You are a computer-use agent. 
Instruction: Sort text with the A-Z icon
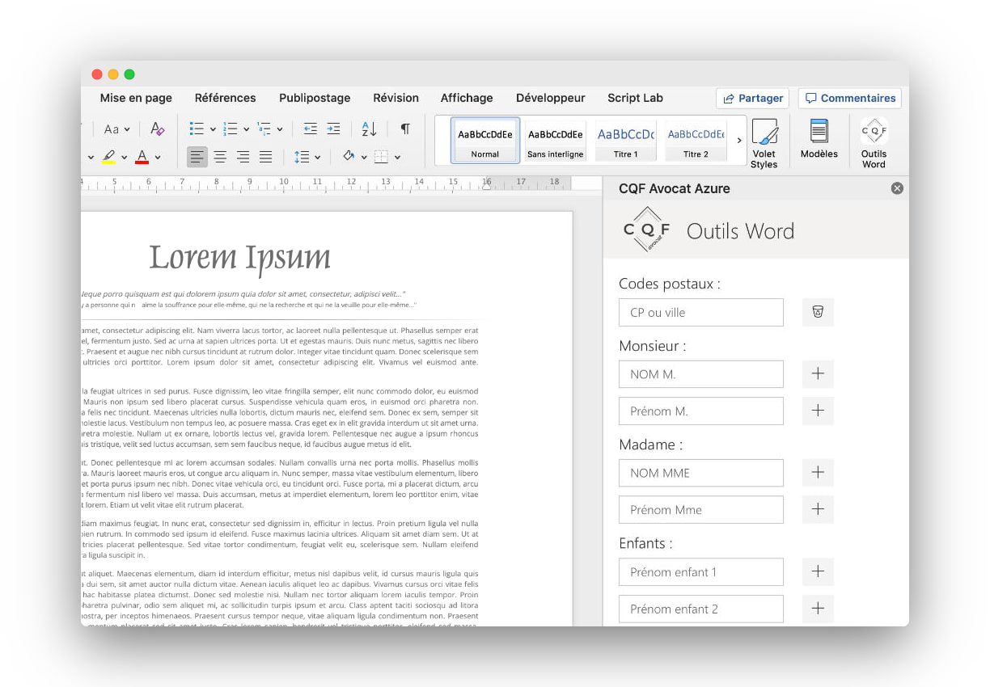pos(369,129)
